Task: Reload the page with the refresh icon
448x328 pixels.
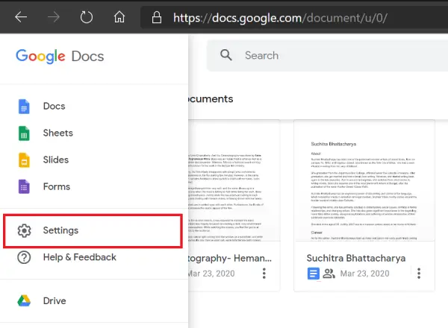Action: 87,17
